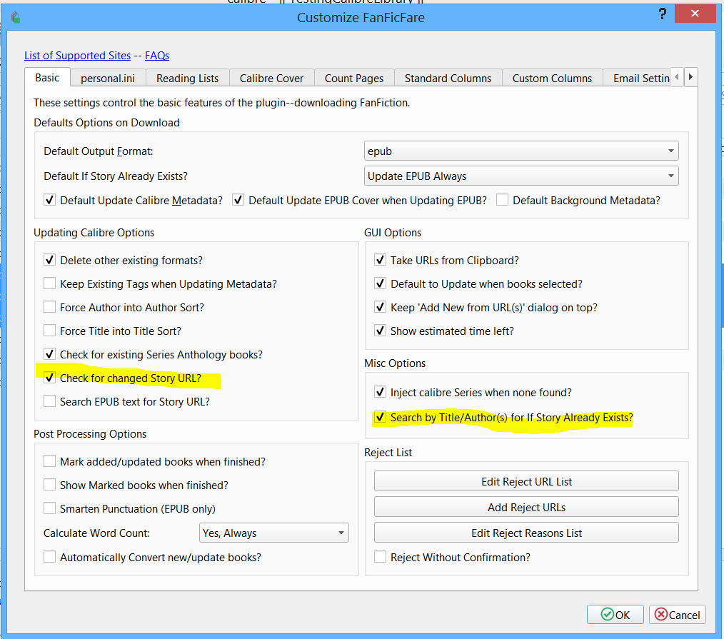Click Add Reject URLs button
The height and width of the screenshot is (639, 724).
click(x=526, y=507)
